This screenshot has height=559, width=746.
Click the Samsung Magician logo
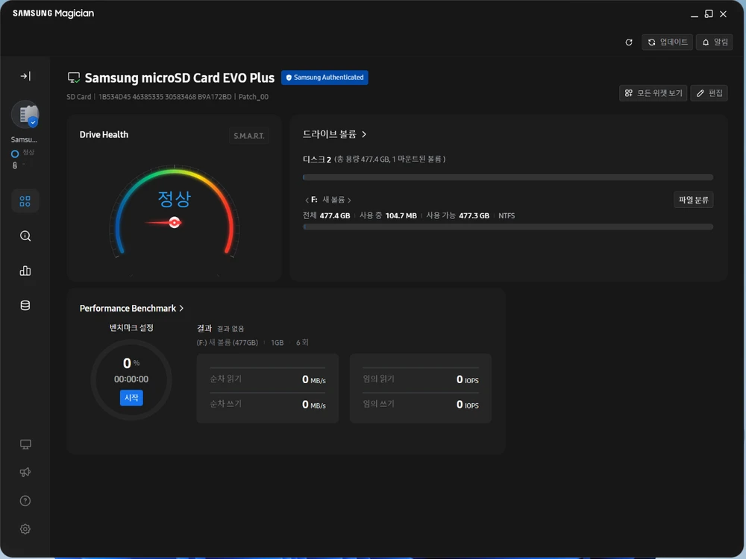53,13
